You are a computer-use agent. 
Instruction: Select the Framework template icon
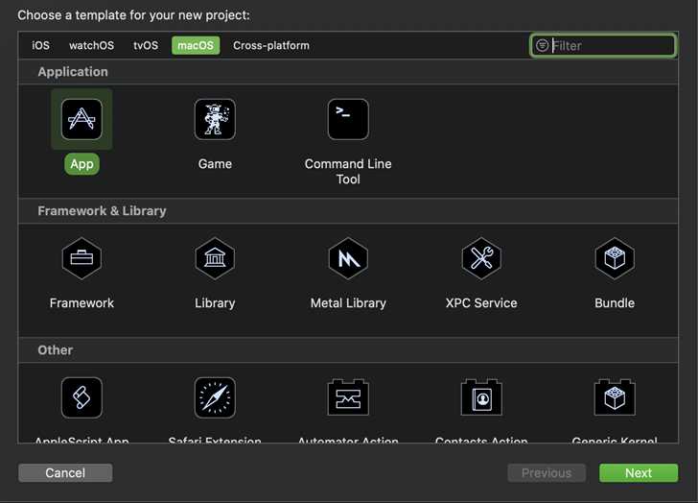click(81, 258)
